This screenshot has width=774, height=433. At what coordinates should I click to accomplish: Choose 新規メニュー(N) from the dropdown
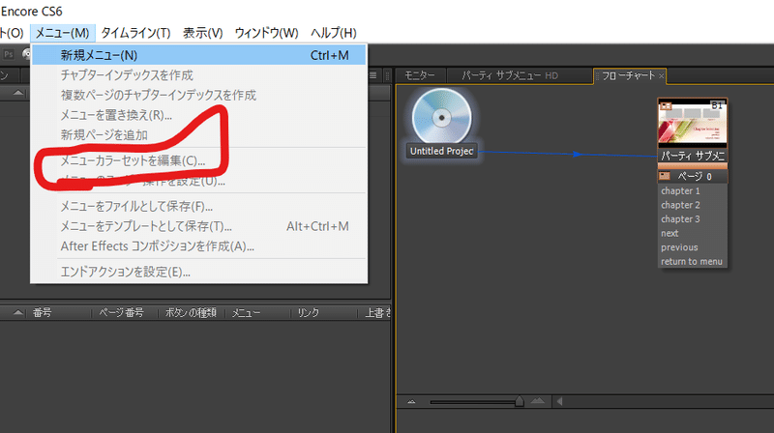coord(199,55)
